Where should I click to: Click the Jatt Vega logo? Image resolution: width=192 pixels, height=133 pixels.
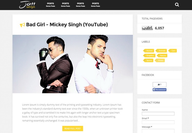point(27,5)
